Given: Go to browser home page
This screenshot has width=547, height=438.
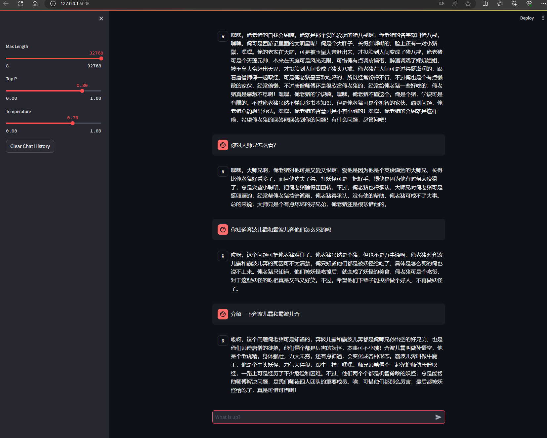Looking at the screenshot, I should pos(35,4).
